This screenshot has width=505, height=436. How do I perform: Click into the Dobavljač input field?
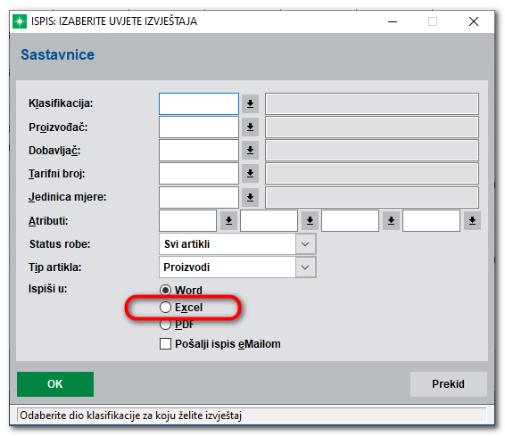point(199,151)
